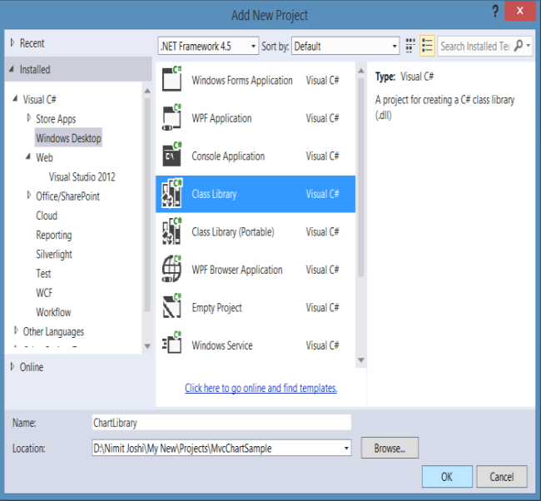
Task: Click the Class Library (Portable) icon
Action: coord(171,231)
